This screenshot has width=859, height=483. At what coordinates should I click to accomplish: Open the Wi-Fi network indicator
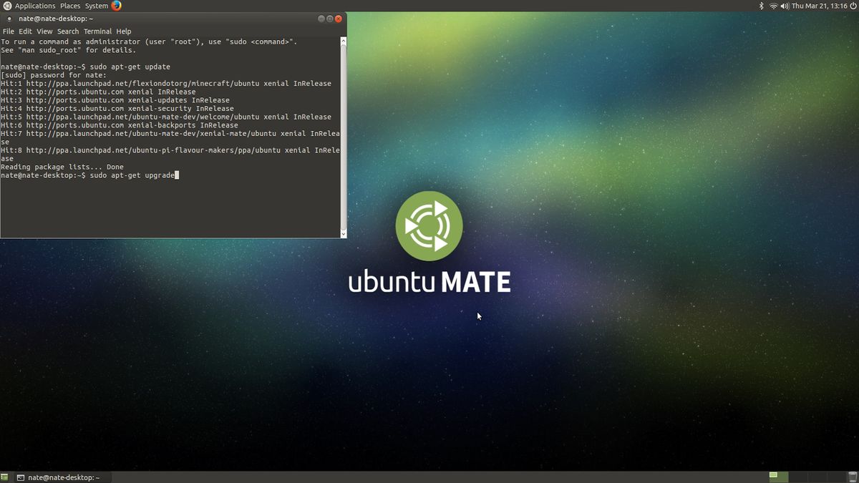(773, 6)
